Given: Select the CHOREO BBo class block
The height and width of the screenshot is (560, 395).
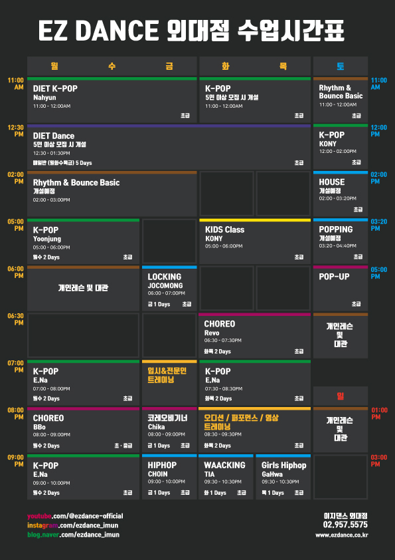Looking at the screenshot, I should point(84,430).
